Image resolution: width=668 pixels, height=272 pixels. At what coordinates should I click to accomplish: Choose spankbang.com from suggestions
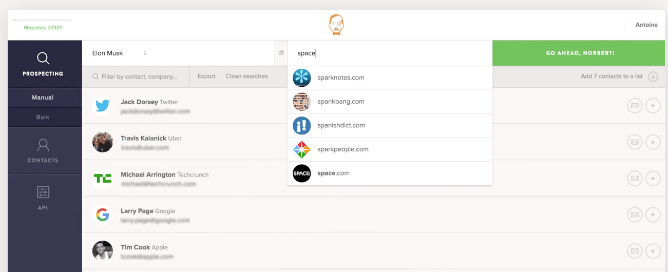(x=390, y=102)
